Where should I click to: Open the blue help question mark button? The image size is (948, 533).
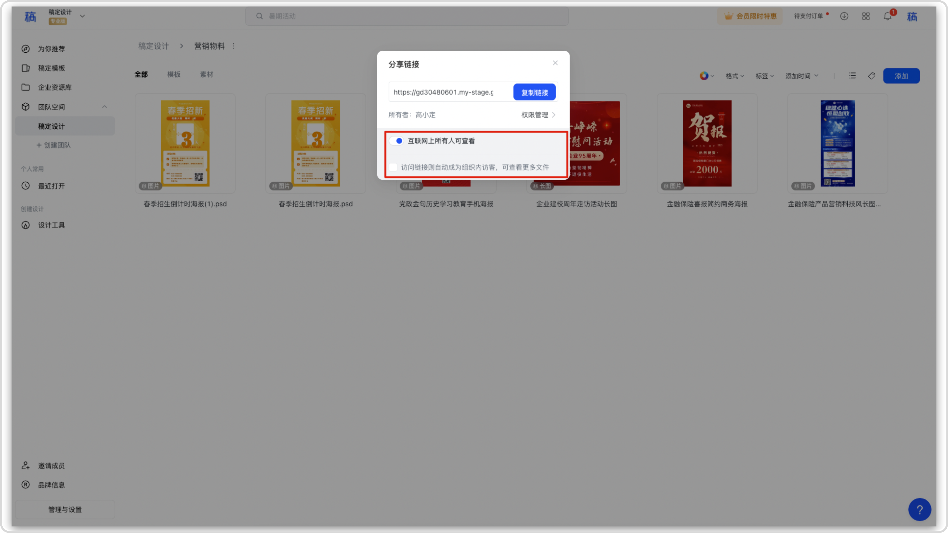pyautogui.click(x=920, y=509)
